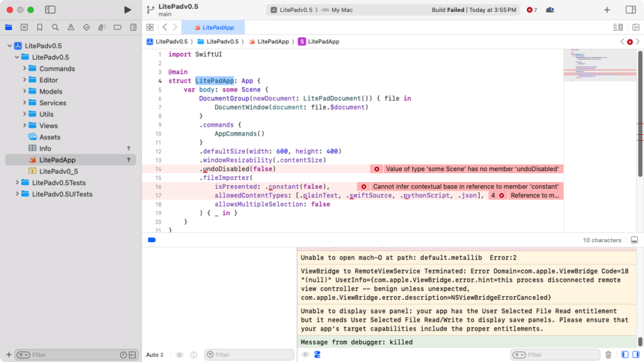Add an editor split on right

tap(636, 28)
